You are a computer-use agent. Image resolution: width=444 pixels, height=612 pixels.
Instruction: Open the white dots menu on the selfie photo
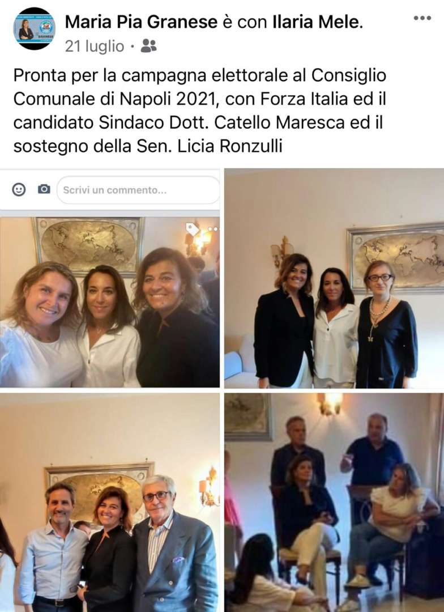214,229
